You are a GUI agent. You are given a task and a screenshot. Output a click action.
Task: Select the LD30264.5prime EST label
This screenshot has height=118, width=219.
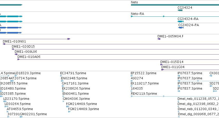17,104
